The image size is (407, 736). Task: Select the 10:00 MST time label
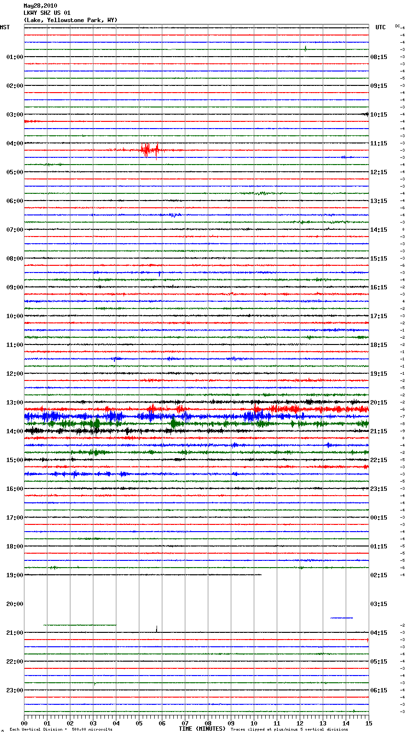tap(14, 316)
